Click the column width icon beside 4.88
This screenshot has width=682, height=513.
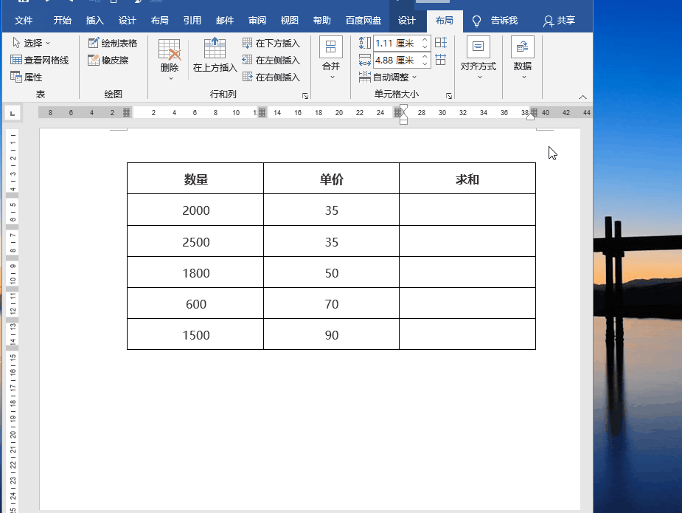(x=365, y=60)
